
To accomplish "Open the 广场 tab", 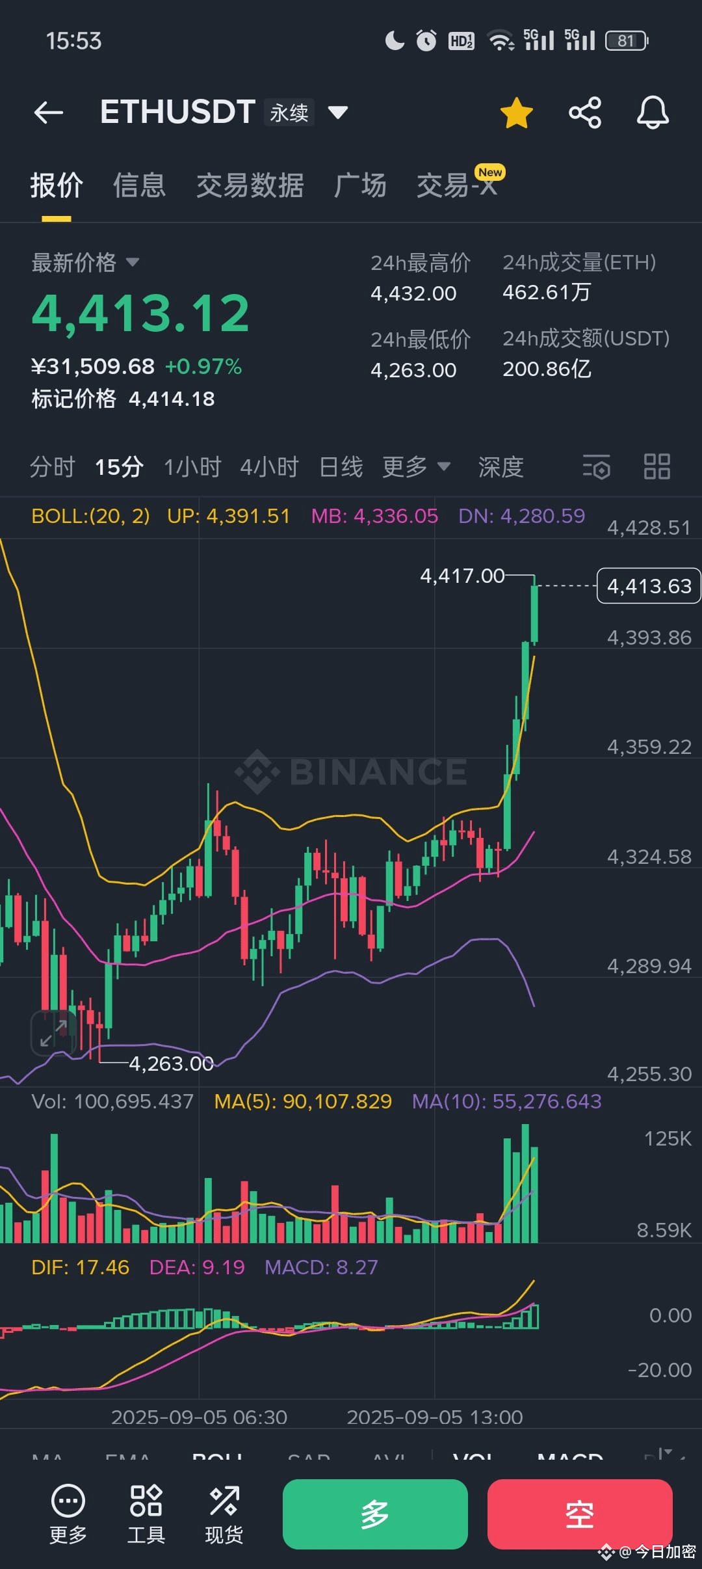I will [x=360, y=185].
